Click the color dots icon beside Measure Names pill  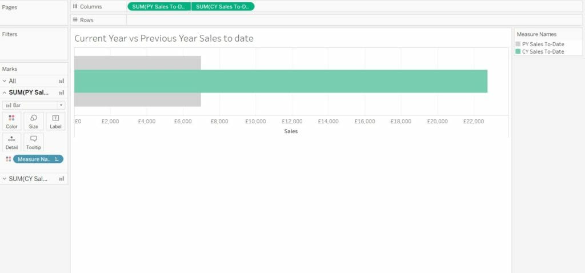click(x=8, y=159)
